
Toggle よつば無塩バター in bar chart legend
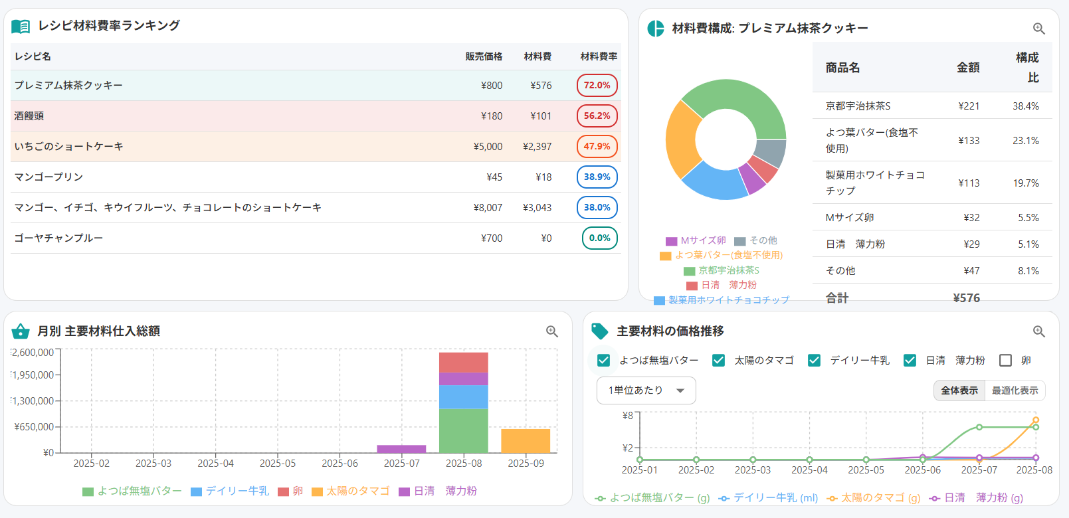click(132, 491)
